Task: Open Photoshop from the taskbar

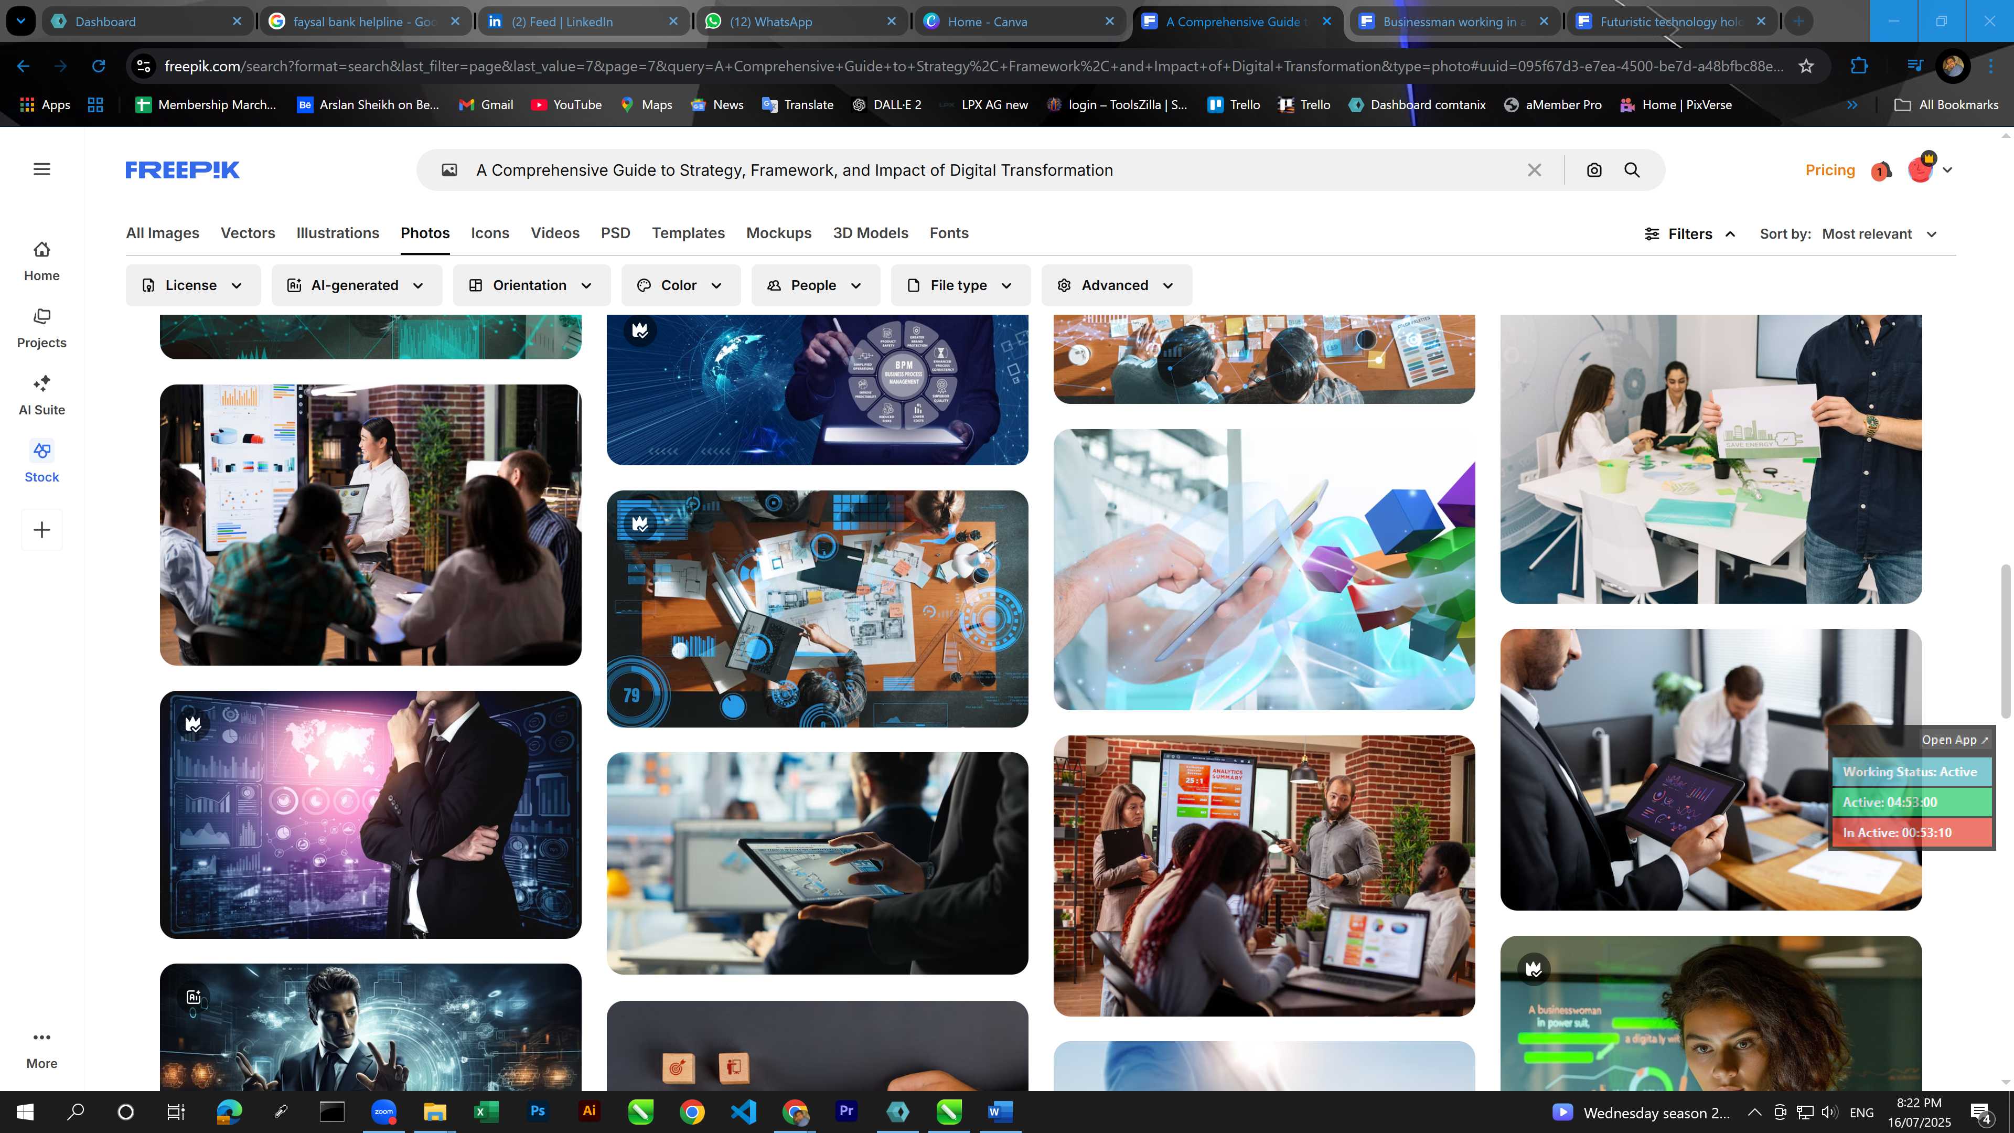Action: (537, 1111)
